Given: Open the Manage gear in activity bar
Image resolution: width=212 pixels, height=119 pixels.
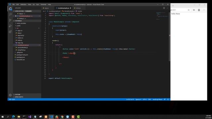Looking at the screenshot, I should tap(10, 95).
